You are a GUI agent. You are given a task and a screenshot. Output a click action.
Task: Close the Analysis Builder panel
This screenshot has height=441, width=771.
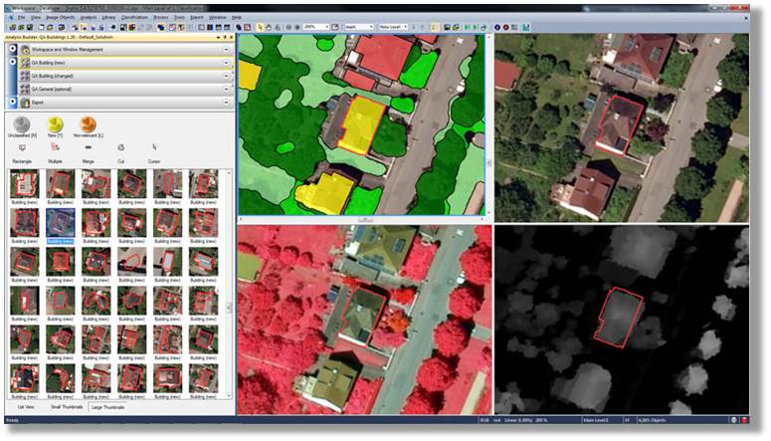[231, 37]
